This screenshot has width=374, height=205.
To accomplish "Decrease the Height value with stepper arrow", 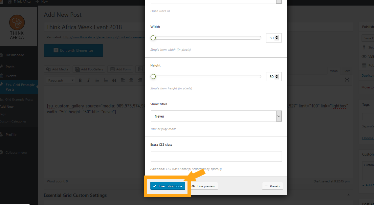I will point(277,78).
